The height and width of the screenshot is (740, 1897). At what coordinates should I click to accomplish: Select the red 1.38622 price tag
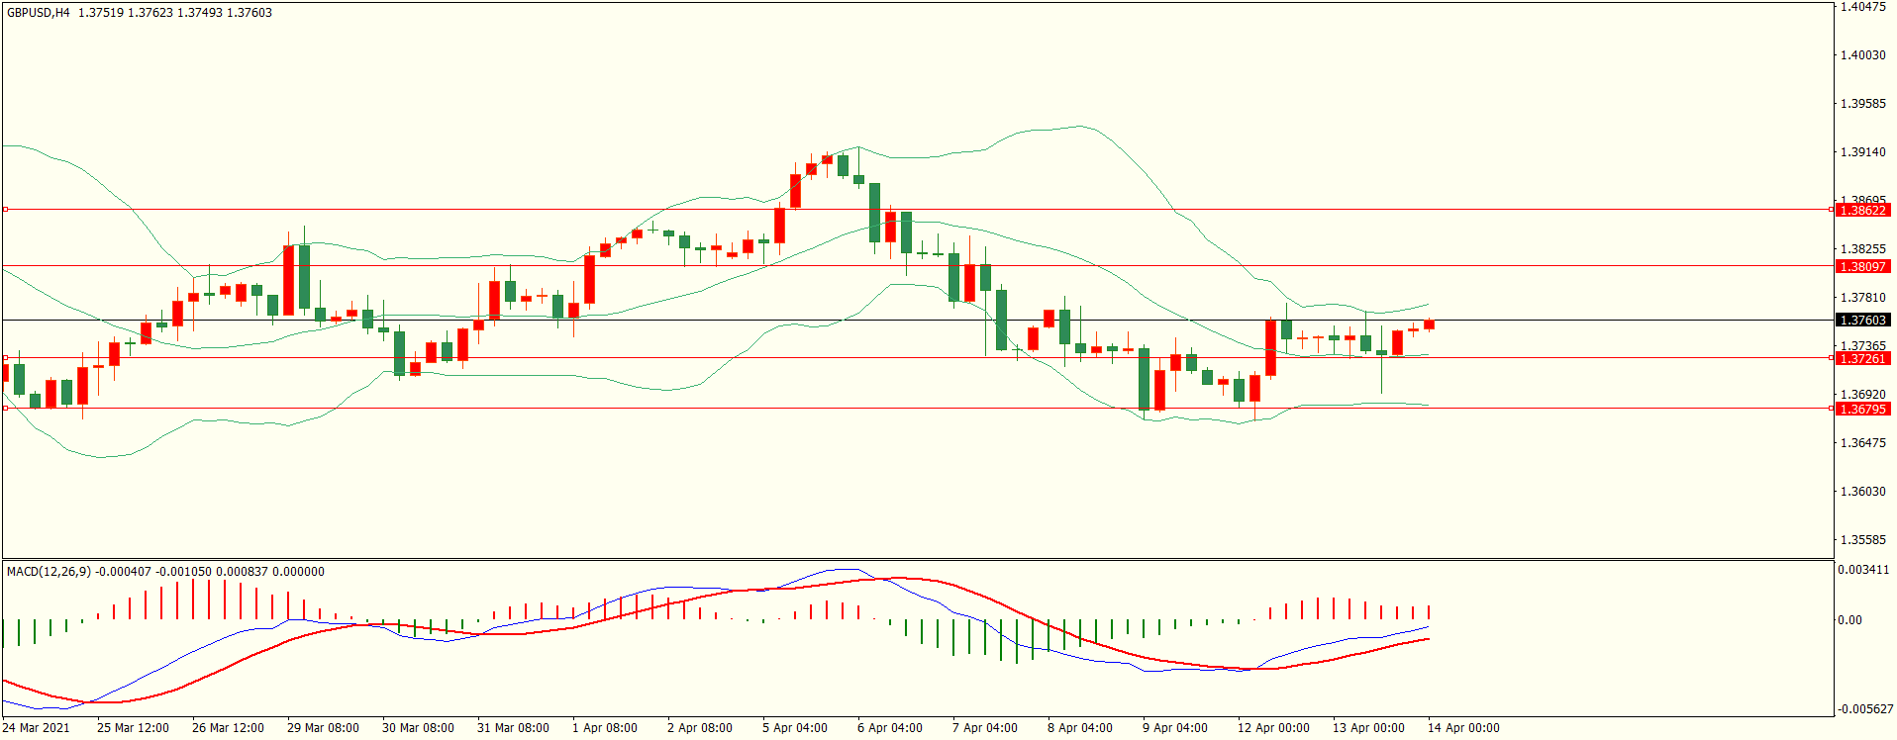[1862, 211]
